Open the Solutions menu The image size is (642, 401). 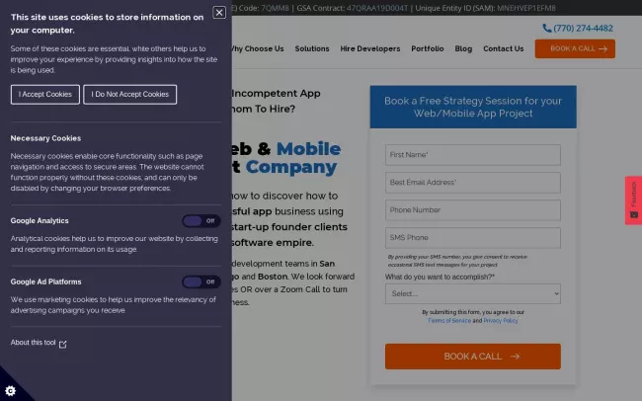coord(312,48)
